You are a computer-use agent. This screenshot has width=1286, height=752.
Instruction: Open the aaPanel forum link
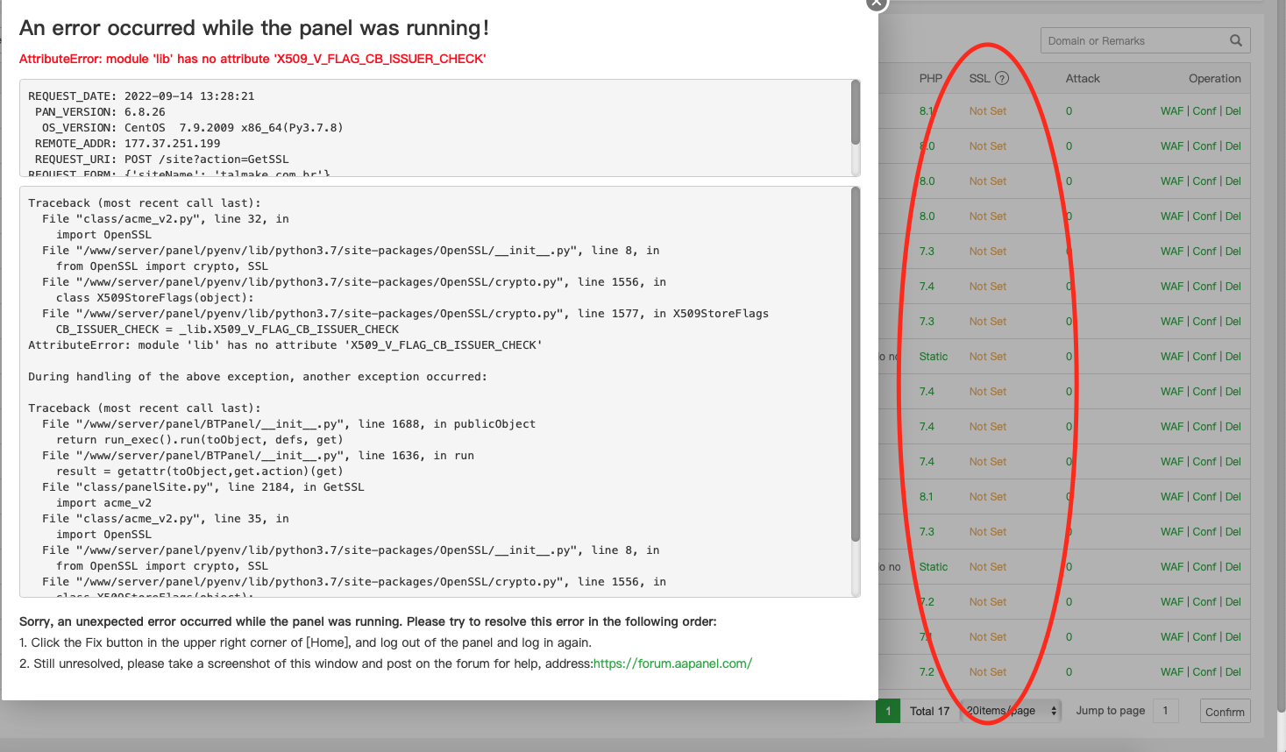(672, 663)
